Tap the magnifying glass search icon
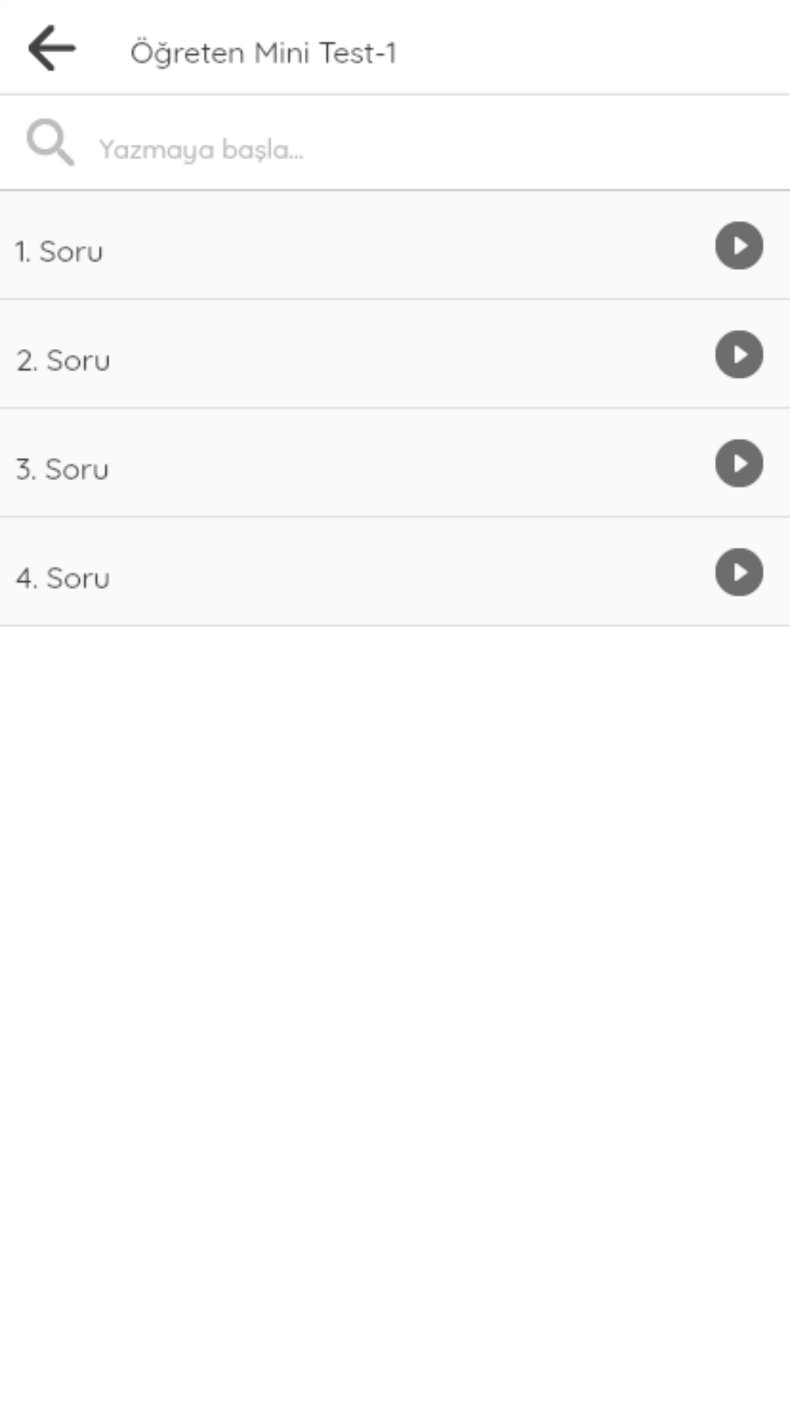The width and height of the screenshot is (790, 1406). pos(50,143)
